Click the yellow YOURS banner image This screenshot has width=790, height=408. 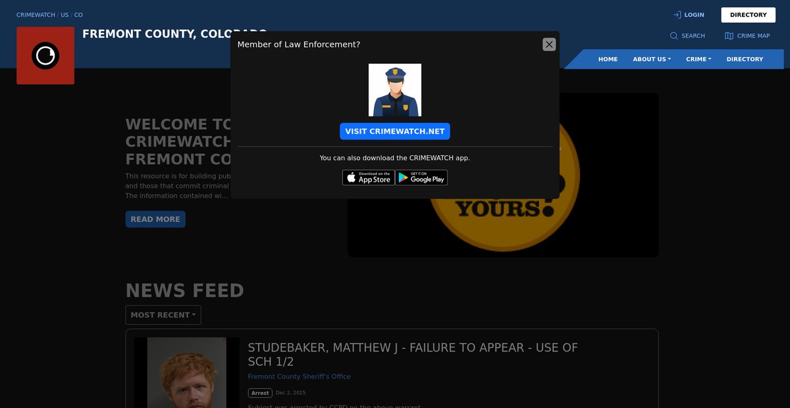coord(504,175)
